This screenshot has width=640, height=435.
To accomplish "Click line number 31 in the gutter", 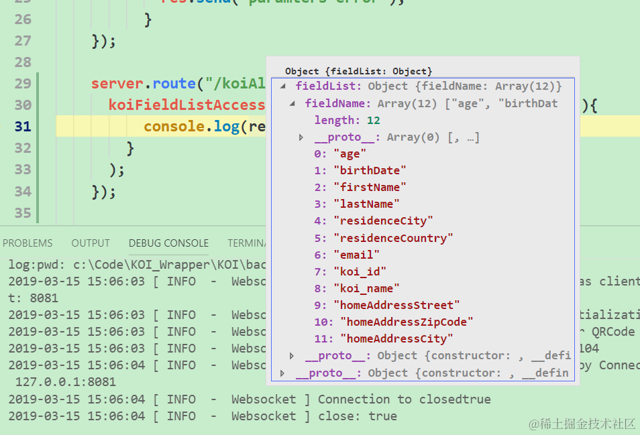I will pyautogui.click(x=23, y=127).
